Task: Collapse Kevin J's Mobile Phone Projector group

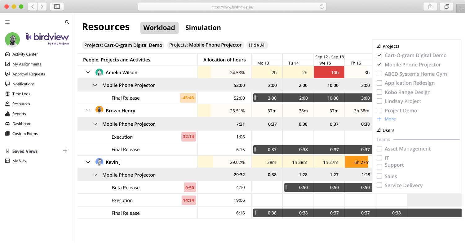Action: coord(95,175)
